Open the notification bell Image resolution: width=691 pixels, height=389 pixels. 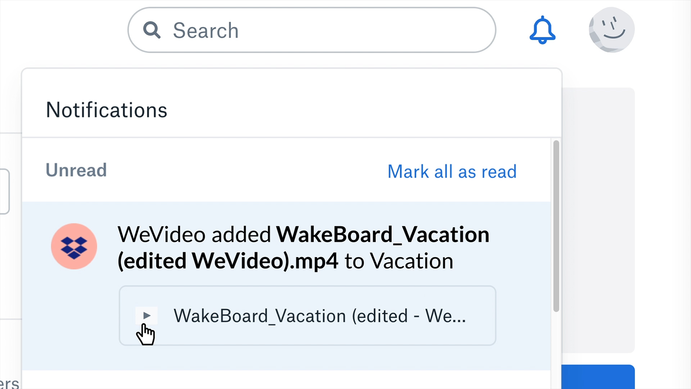(542, 30)
